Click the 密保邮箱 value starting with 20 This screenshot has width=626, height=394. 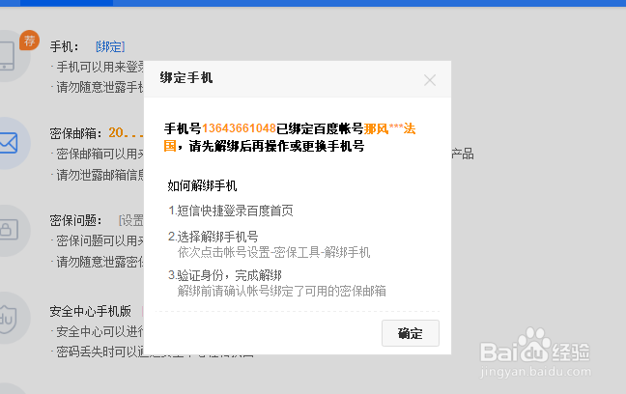click(126, 132)
